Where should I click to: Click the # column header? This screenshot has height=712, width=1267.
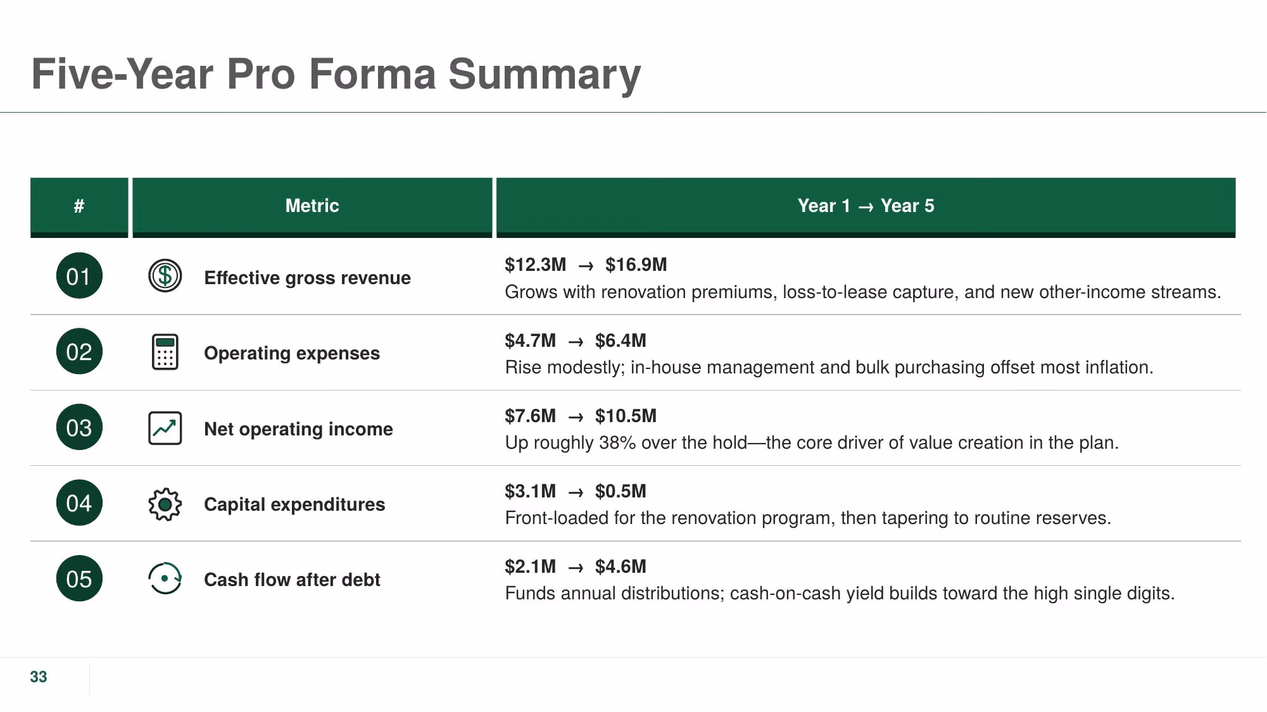pos(79,208)
